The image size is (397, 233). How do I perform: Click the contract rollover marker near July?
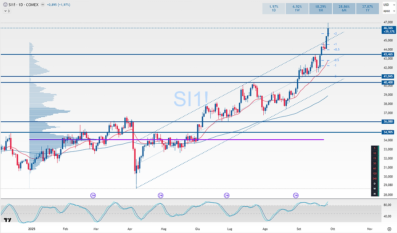(226, 195)
